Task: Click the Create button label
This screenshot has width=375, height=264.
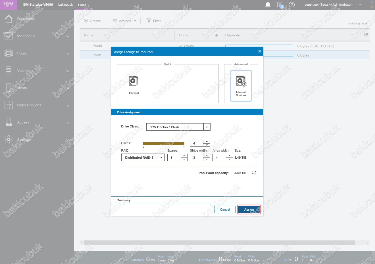Action: [95, 21]
